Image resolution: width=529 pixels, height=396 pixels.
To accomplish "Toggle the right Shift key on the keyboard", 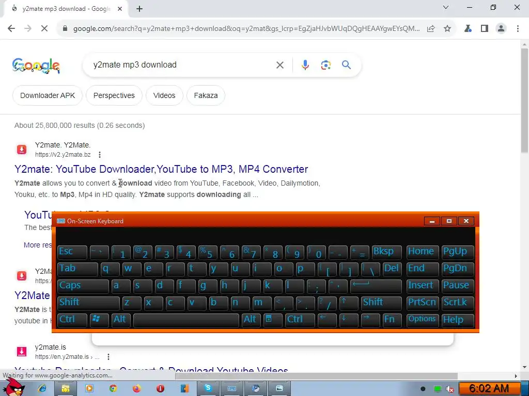I will [x=381, y=303].
